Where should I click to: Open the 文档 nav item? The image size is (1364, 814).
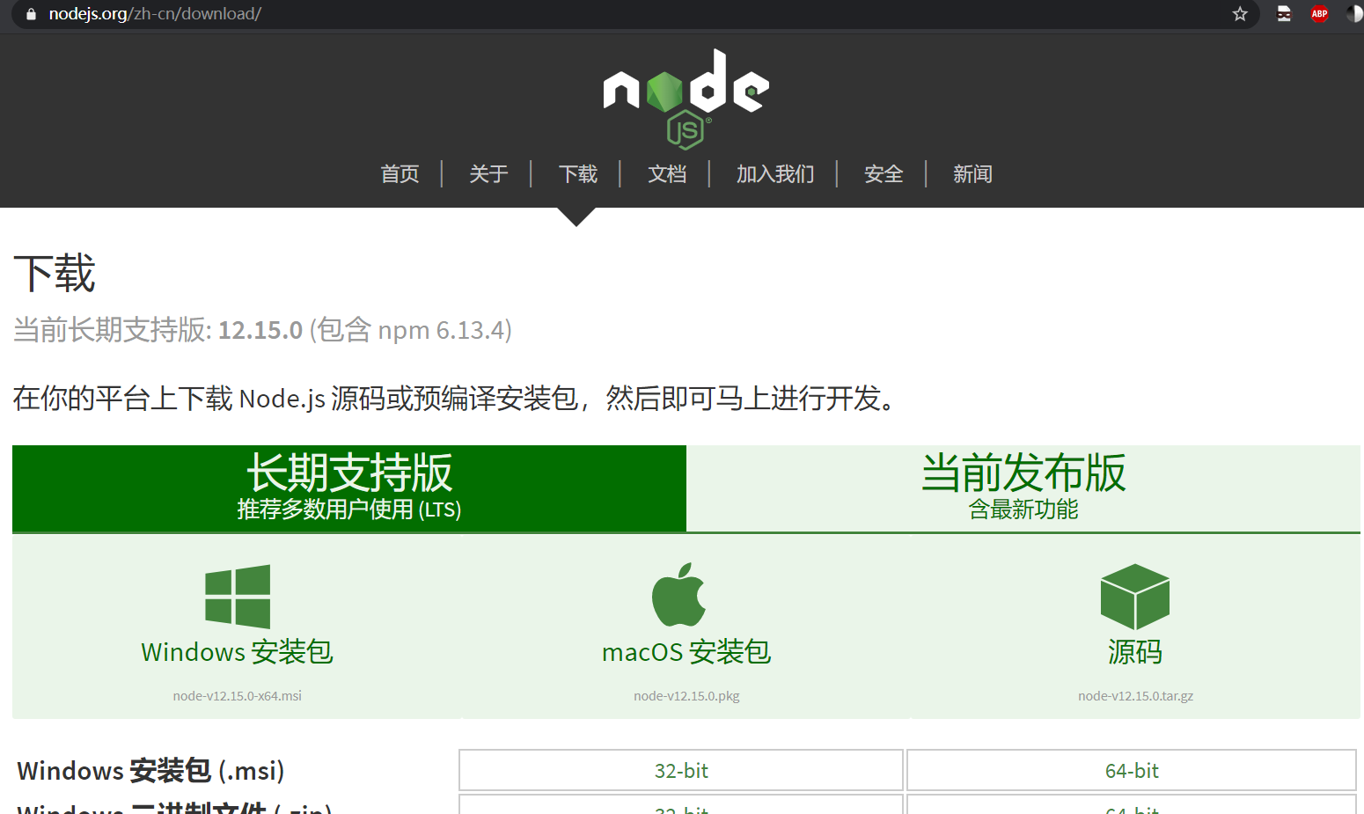[x=666, y=174]
